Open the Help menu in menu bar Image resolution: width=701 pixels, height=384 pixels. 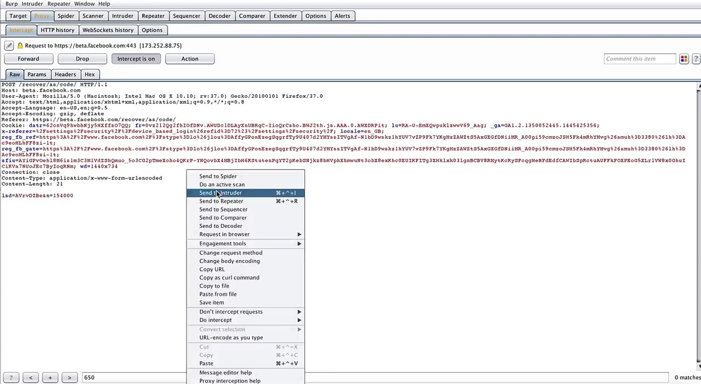coord(104,4)
